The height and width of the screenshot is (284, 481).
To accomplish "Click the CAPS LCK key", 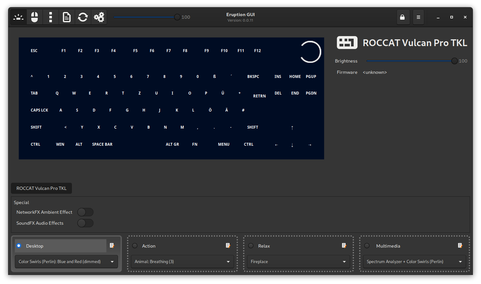I will point(39,110).
